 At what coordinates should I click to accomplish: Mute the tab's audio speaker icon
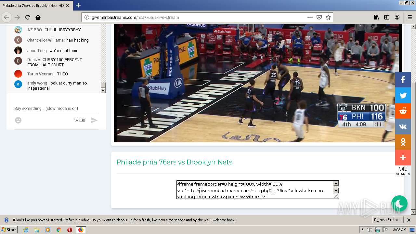[x=61, y=6]
